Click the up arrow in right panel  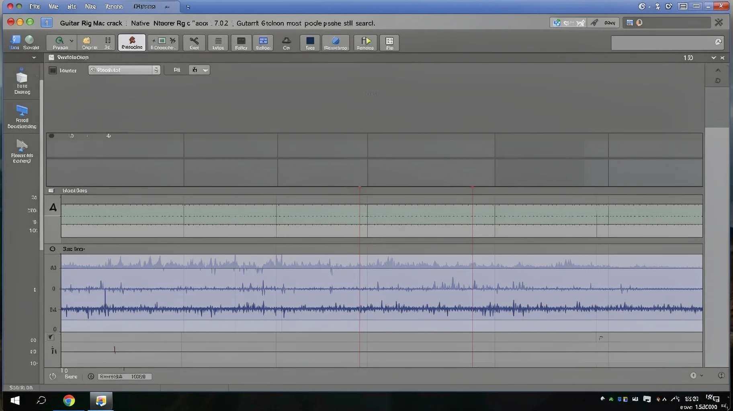point(718,70)
